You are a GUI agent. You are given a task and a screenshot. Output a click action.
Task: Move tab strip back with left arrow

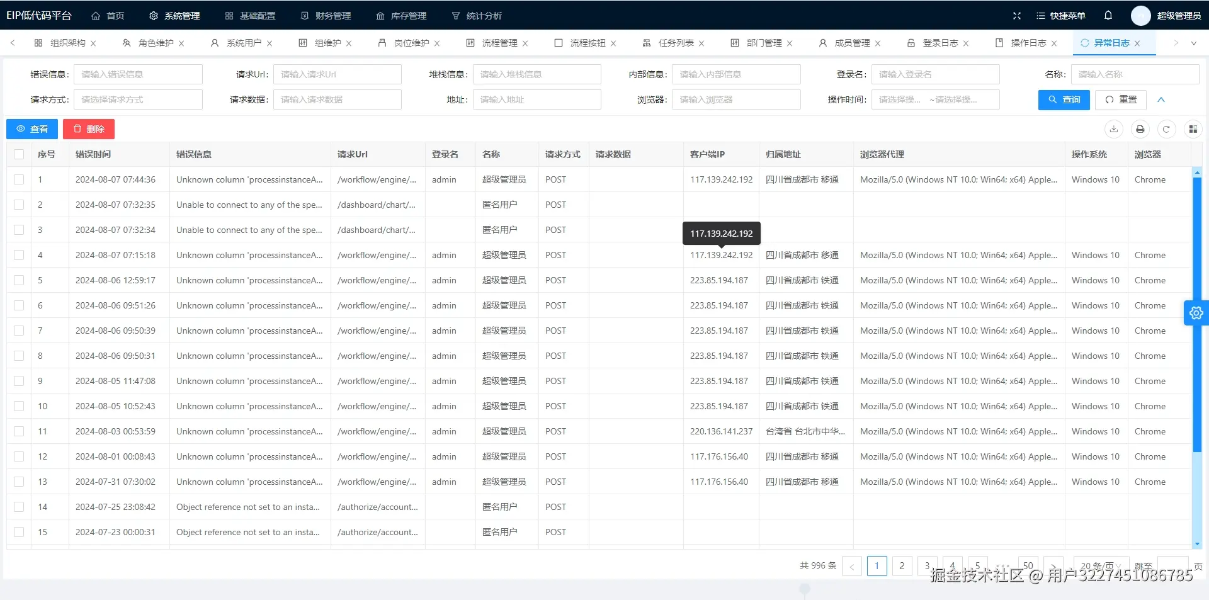[x=13, y=43]
